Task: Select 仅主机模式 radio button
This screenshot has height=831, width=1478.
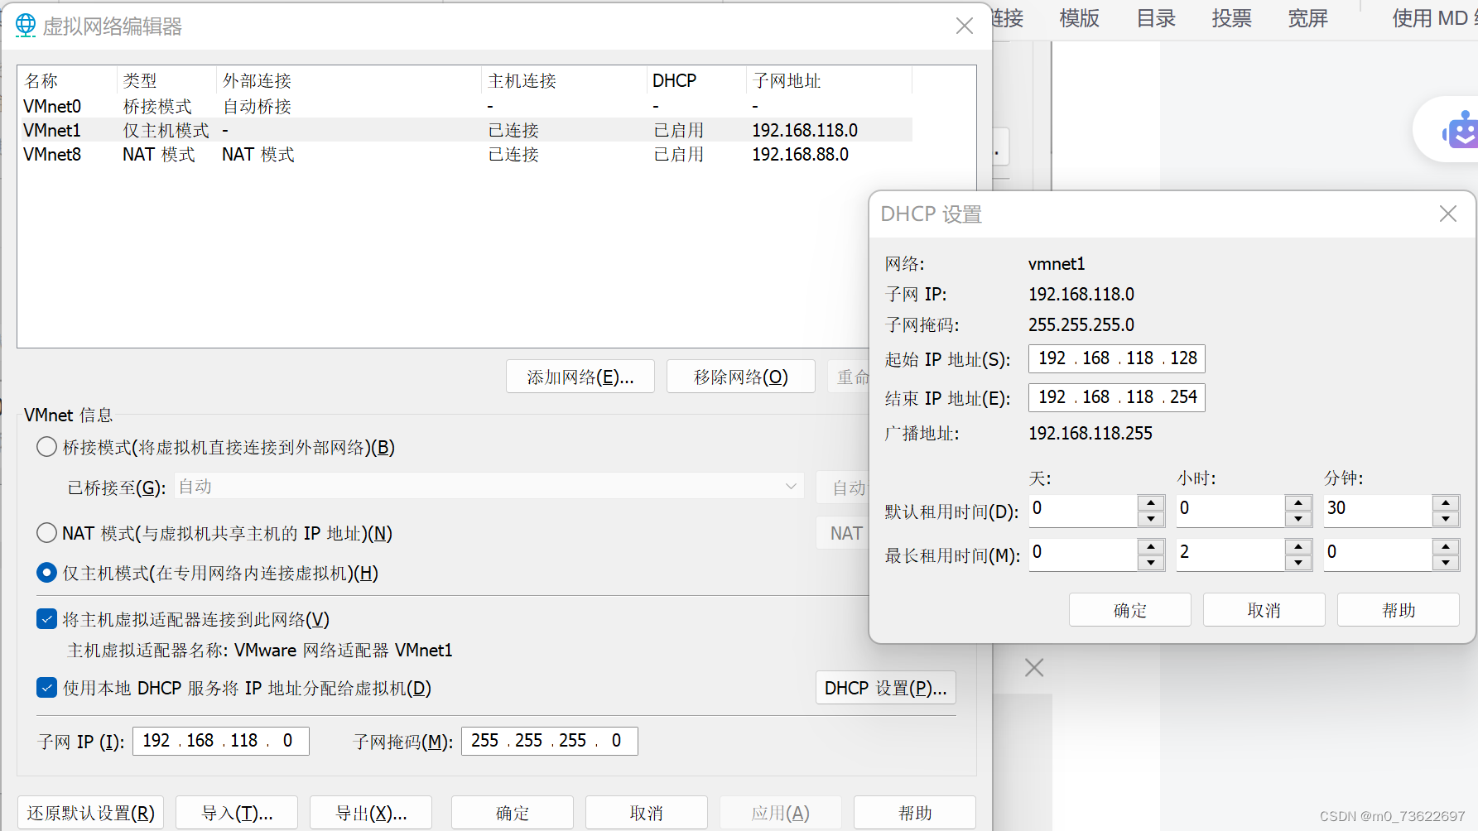Action: click(x=46, y=572)
